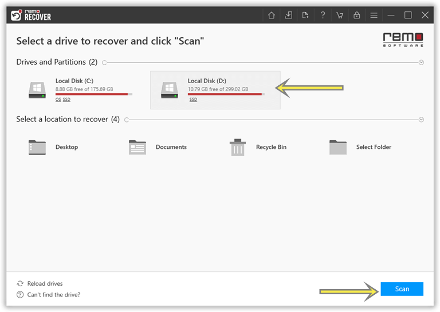Image resolution: width=440 pixels, height=312 pixels.
Task: Click Select a location to recover (4) heading
Action: (x=68, y=120)
